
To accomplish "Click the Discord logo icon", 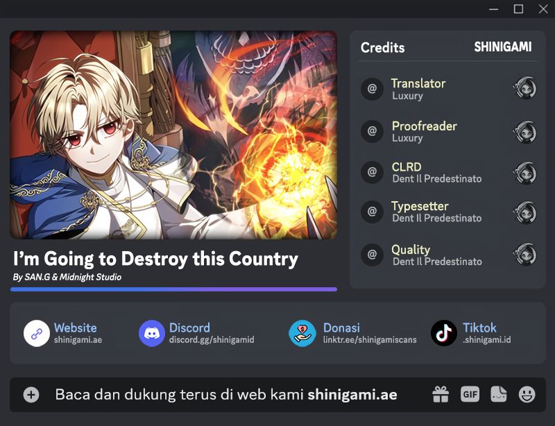I will [x=152, y=333].
